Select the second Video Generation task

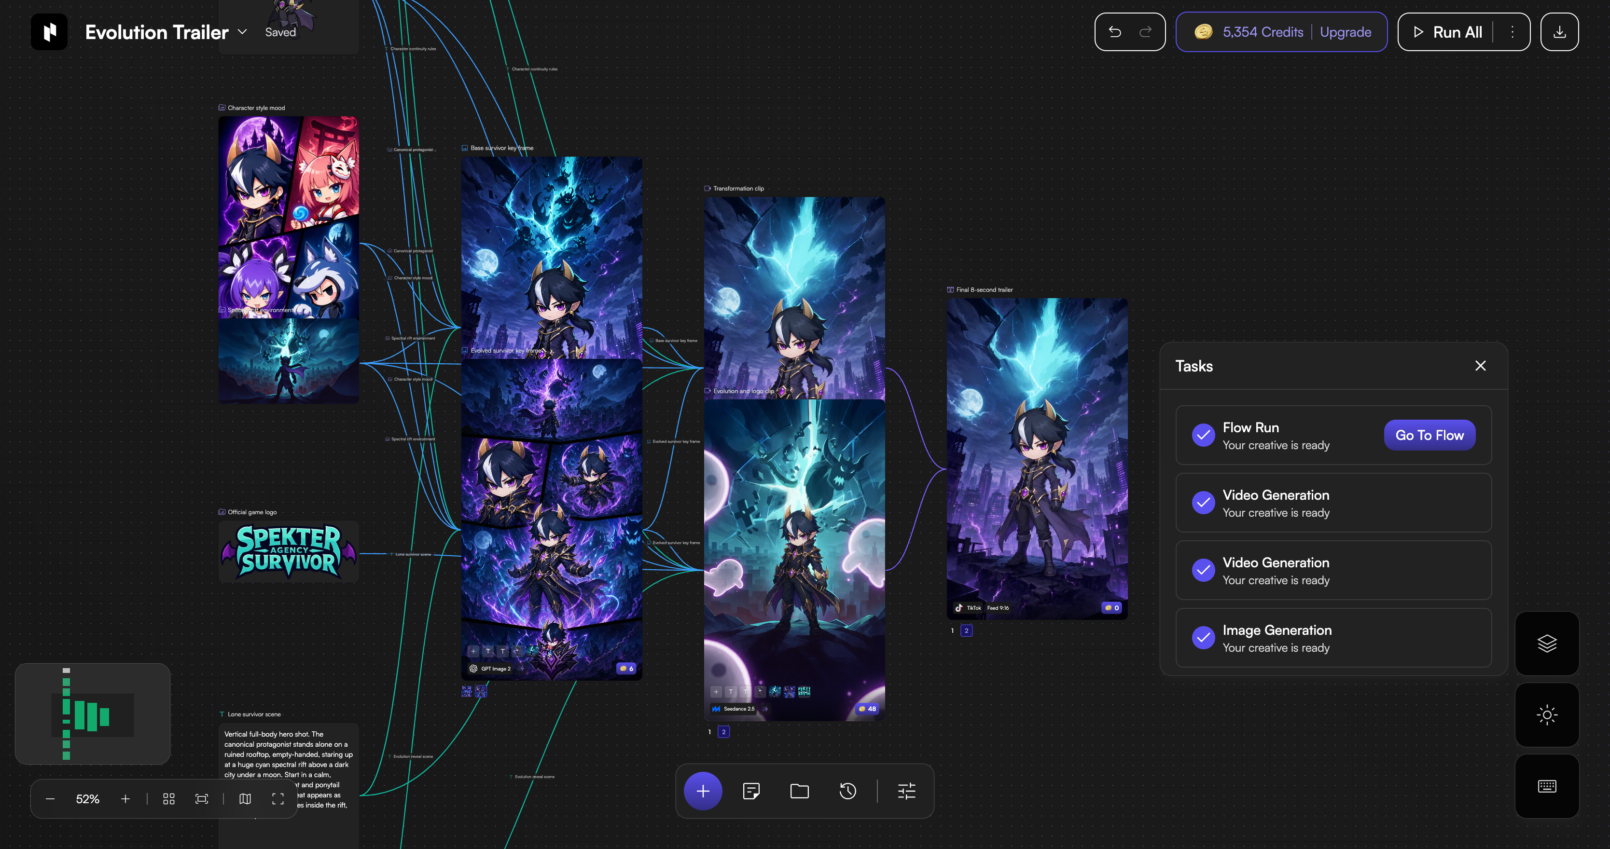coord(1333,570)
